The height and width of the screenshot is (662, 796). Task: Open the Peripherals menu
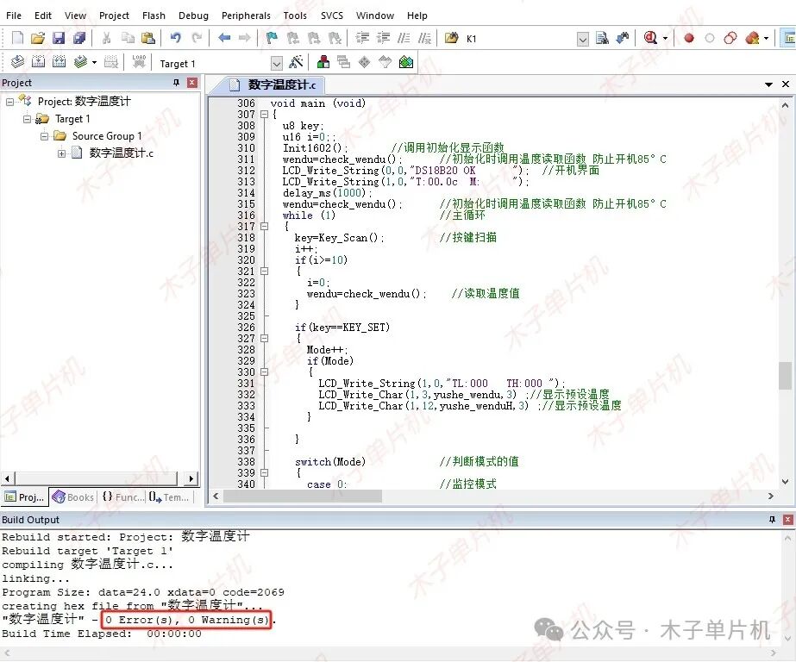[246, 16]
